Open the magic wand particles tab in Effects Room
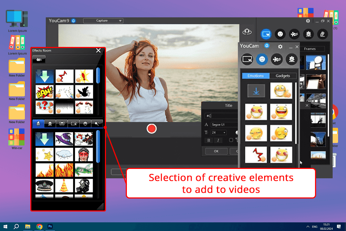 click(x=97, y=123)
